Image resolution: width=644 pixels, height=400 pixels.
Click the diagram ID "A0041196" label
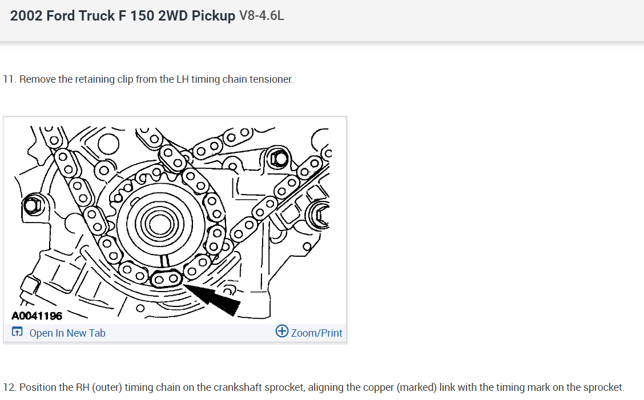click(x=37, y=316)
